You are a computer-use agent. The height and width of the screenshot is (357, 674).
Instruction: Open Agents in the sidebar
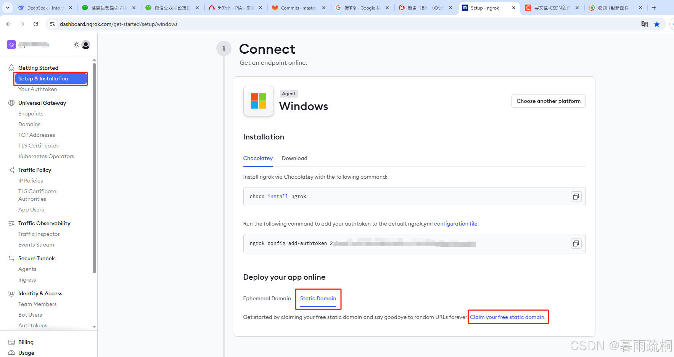click(x=27, y=269)
